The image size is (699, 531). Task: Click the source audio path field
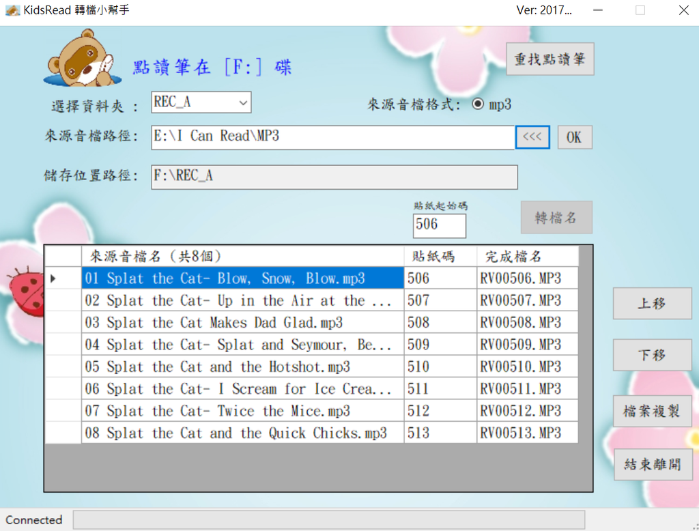click(x=332, y=137)
